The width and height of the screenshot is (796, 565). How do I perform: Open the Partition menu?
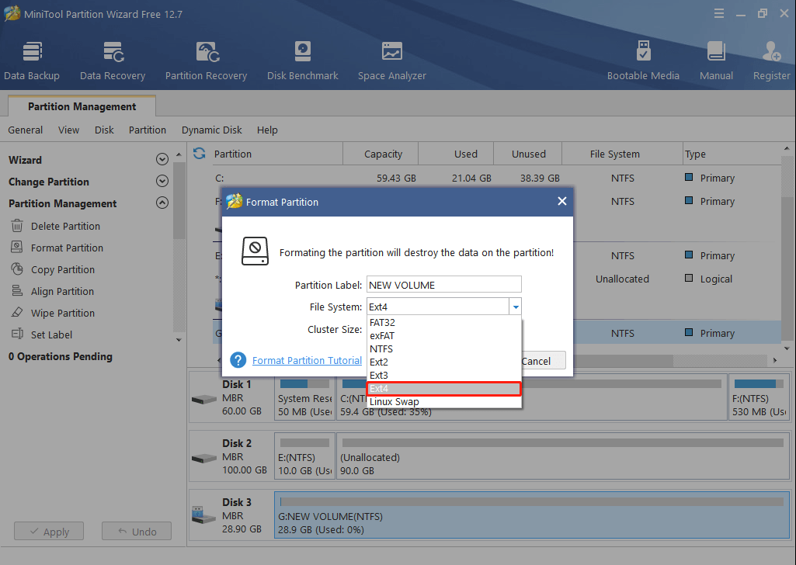[x=148, y=130]
